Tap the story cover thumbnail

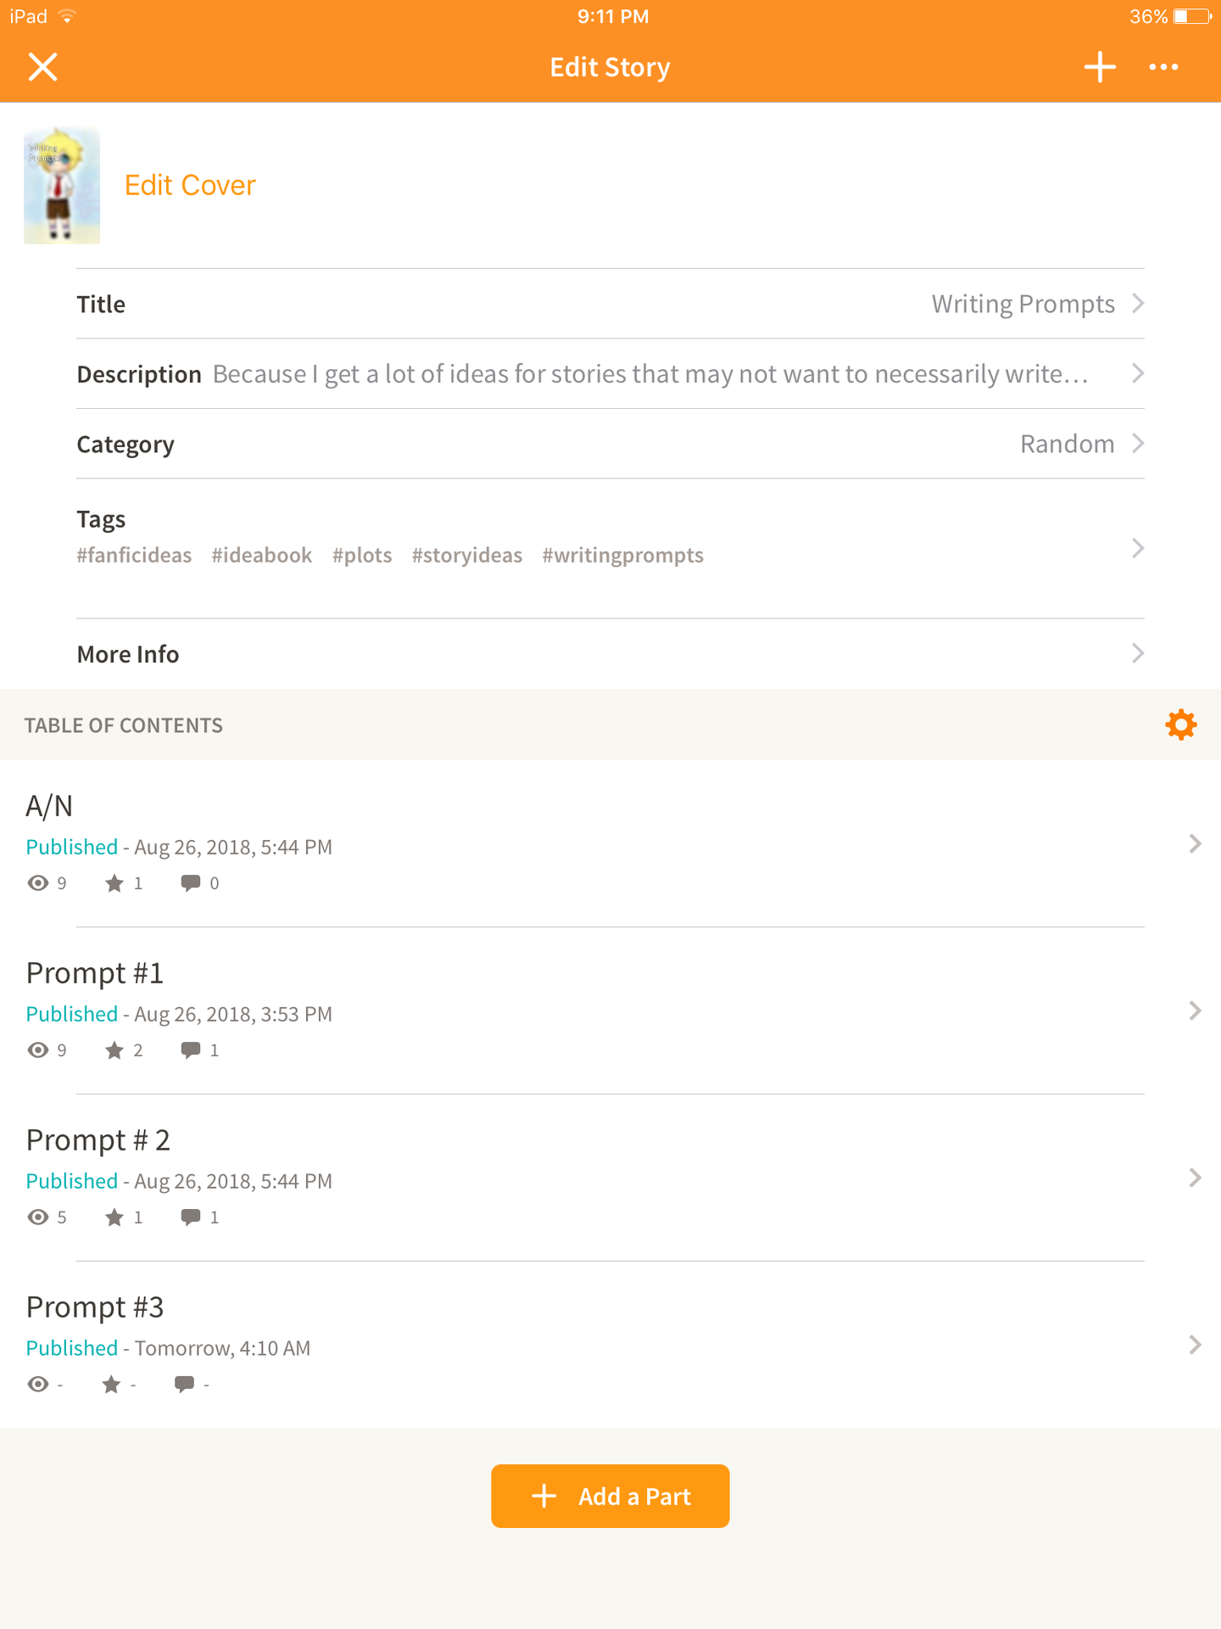[62, 186]
